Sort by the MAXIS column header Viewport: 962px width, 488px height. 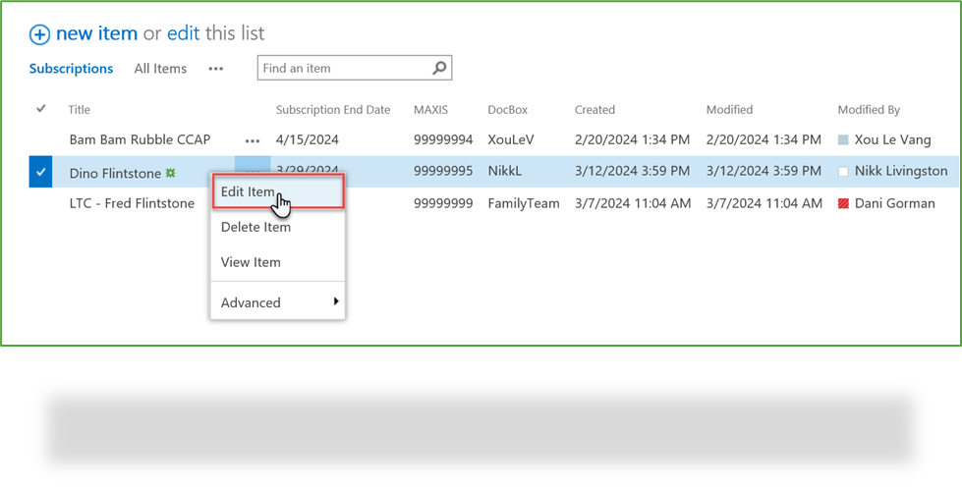point(430,110)
